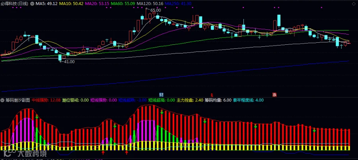
Task: Click the 必得科技(日线) stock title
Action: click(x=15, y=4)
